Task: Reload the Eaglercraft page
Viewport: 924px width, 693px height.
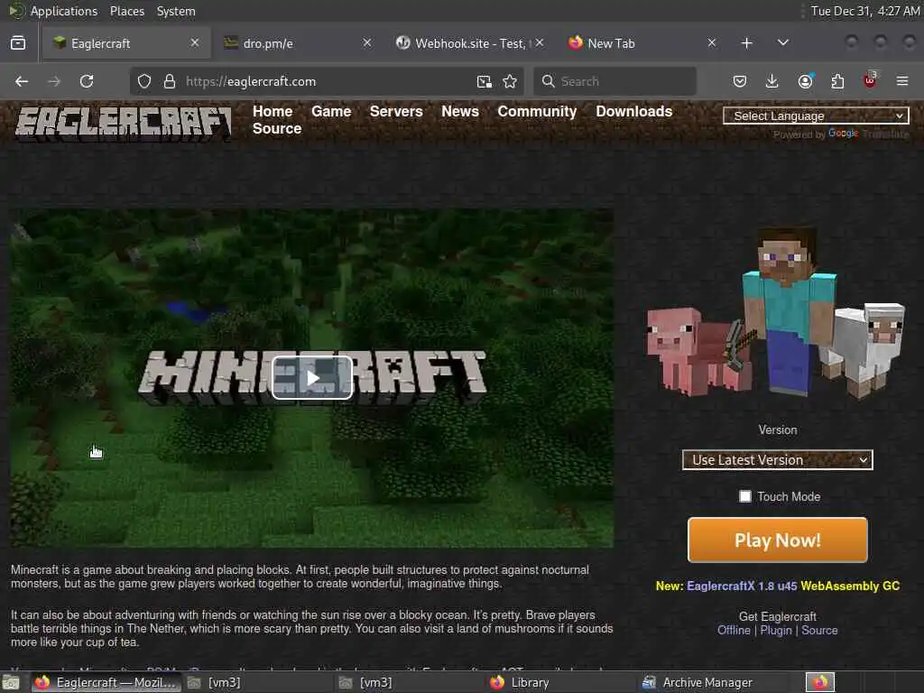Action: (87, 81)
